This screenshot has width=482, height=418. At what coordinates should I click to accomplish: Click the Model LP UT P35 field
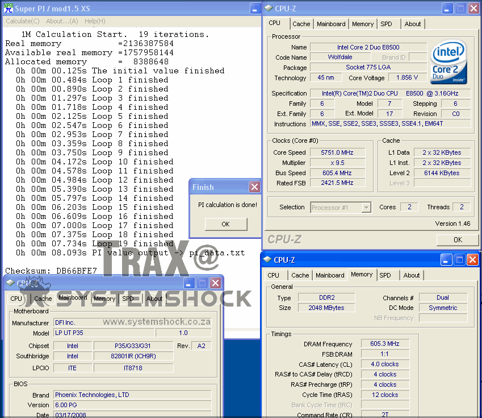pyautogui.click(x=104, y=333)
